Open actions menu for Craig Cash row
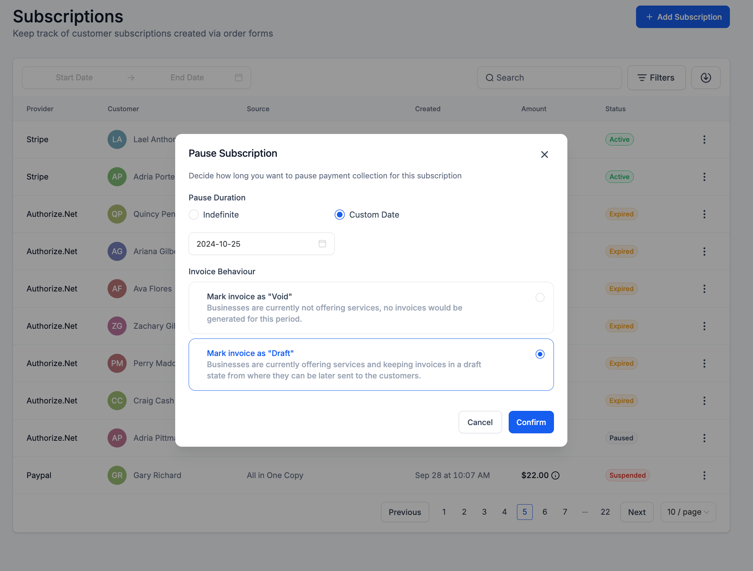This screenshot has height=571, width=753. [x=704, y=401]
